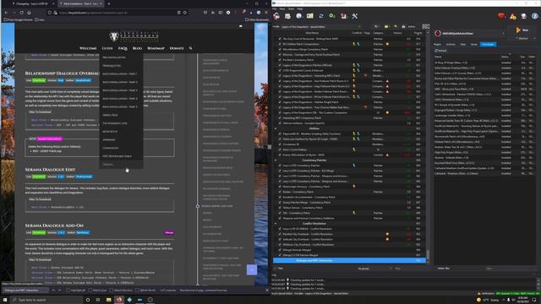The height and width of the screenshot is (304, 541).
Task: Open the mod list tools icon dropdown
Action: coord(376,26)
